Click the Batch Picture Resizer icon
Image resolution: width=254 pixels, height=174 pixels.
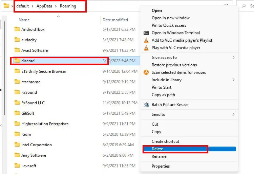(x=146, y=105)
